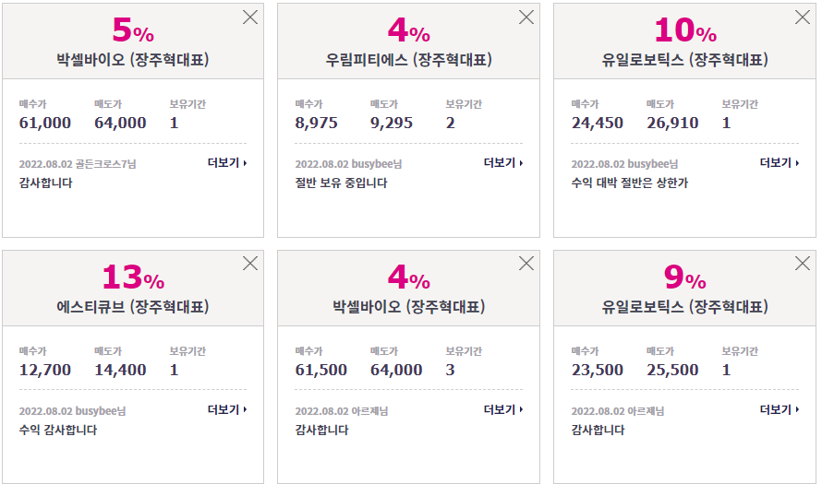Dismiss the 유일로보틱스 10% card
Screen dimensions: 822x484
coord(802,18)
